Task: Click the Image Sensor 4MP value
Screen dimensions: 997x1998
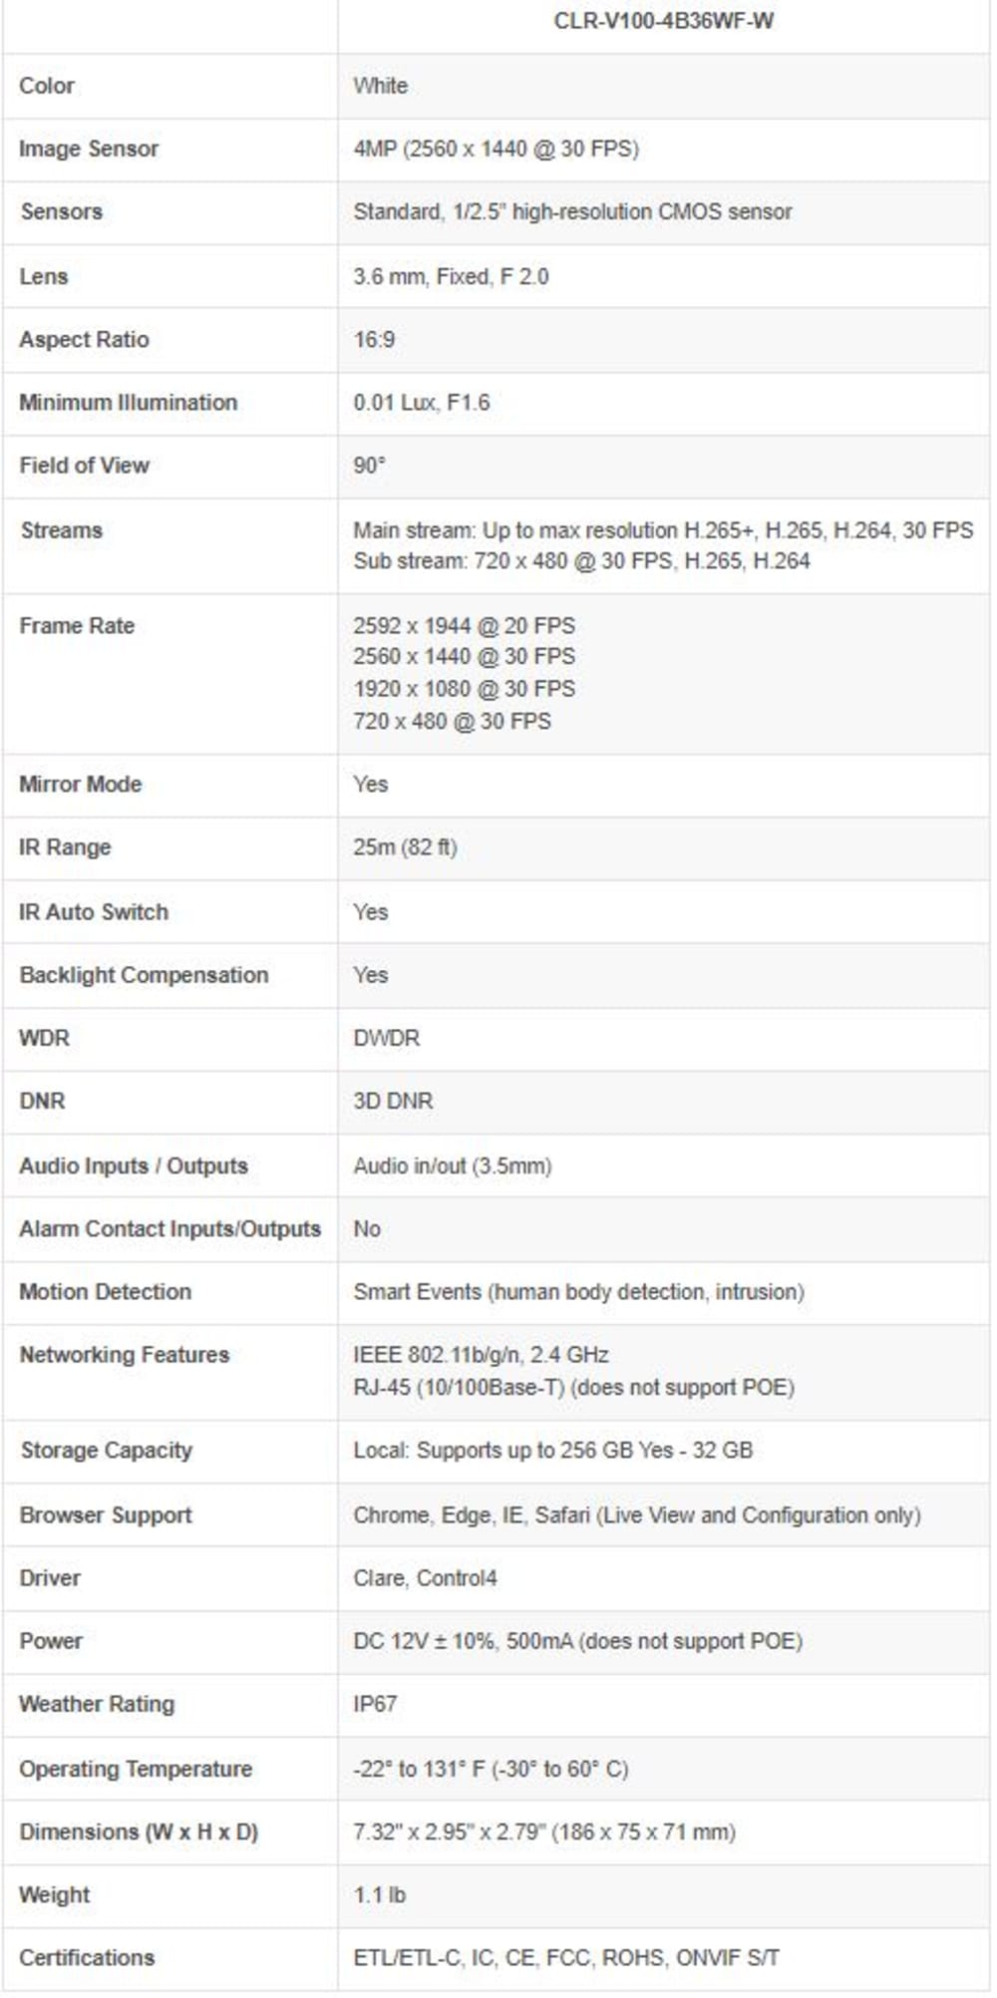Action: (497, 150)
